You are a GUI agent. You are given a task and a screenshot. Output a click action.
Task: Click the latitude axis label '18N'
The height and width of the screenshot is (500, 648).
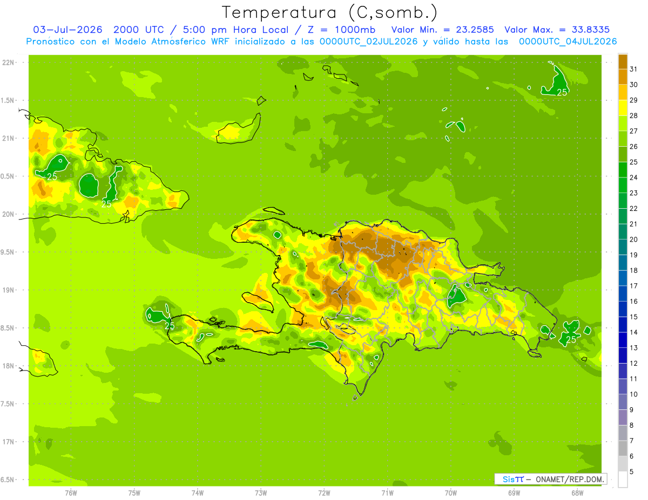[8, 366]
